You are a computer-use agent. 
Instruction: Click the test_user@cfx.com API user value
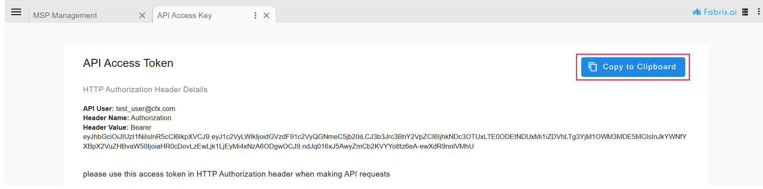(x=146, y=109)
